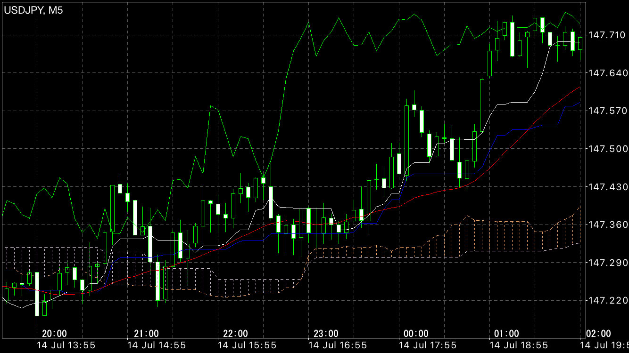
Task: Click the 23:00 time label
Action: (326, 334)
